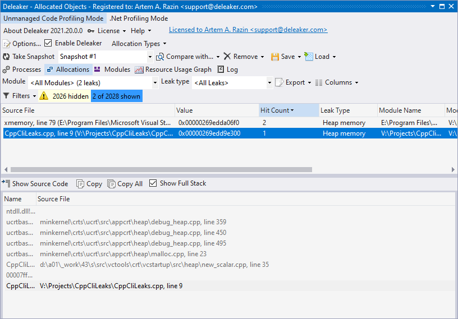Select the CppCliLeaks.cpp, line 9 allocation row
Screen dimensions: 458x319
pos(230,133)
